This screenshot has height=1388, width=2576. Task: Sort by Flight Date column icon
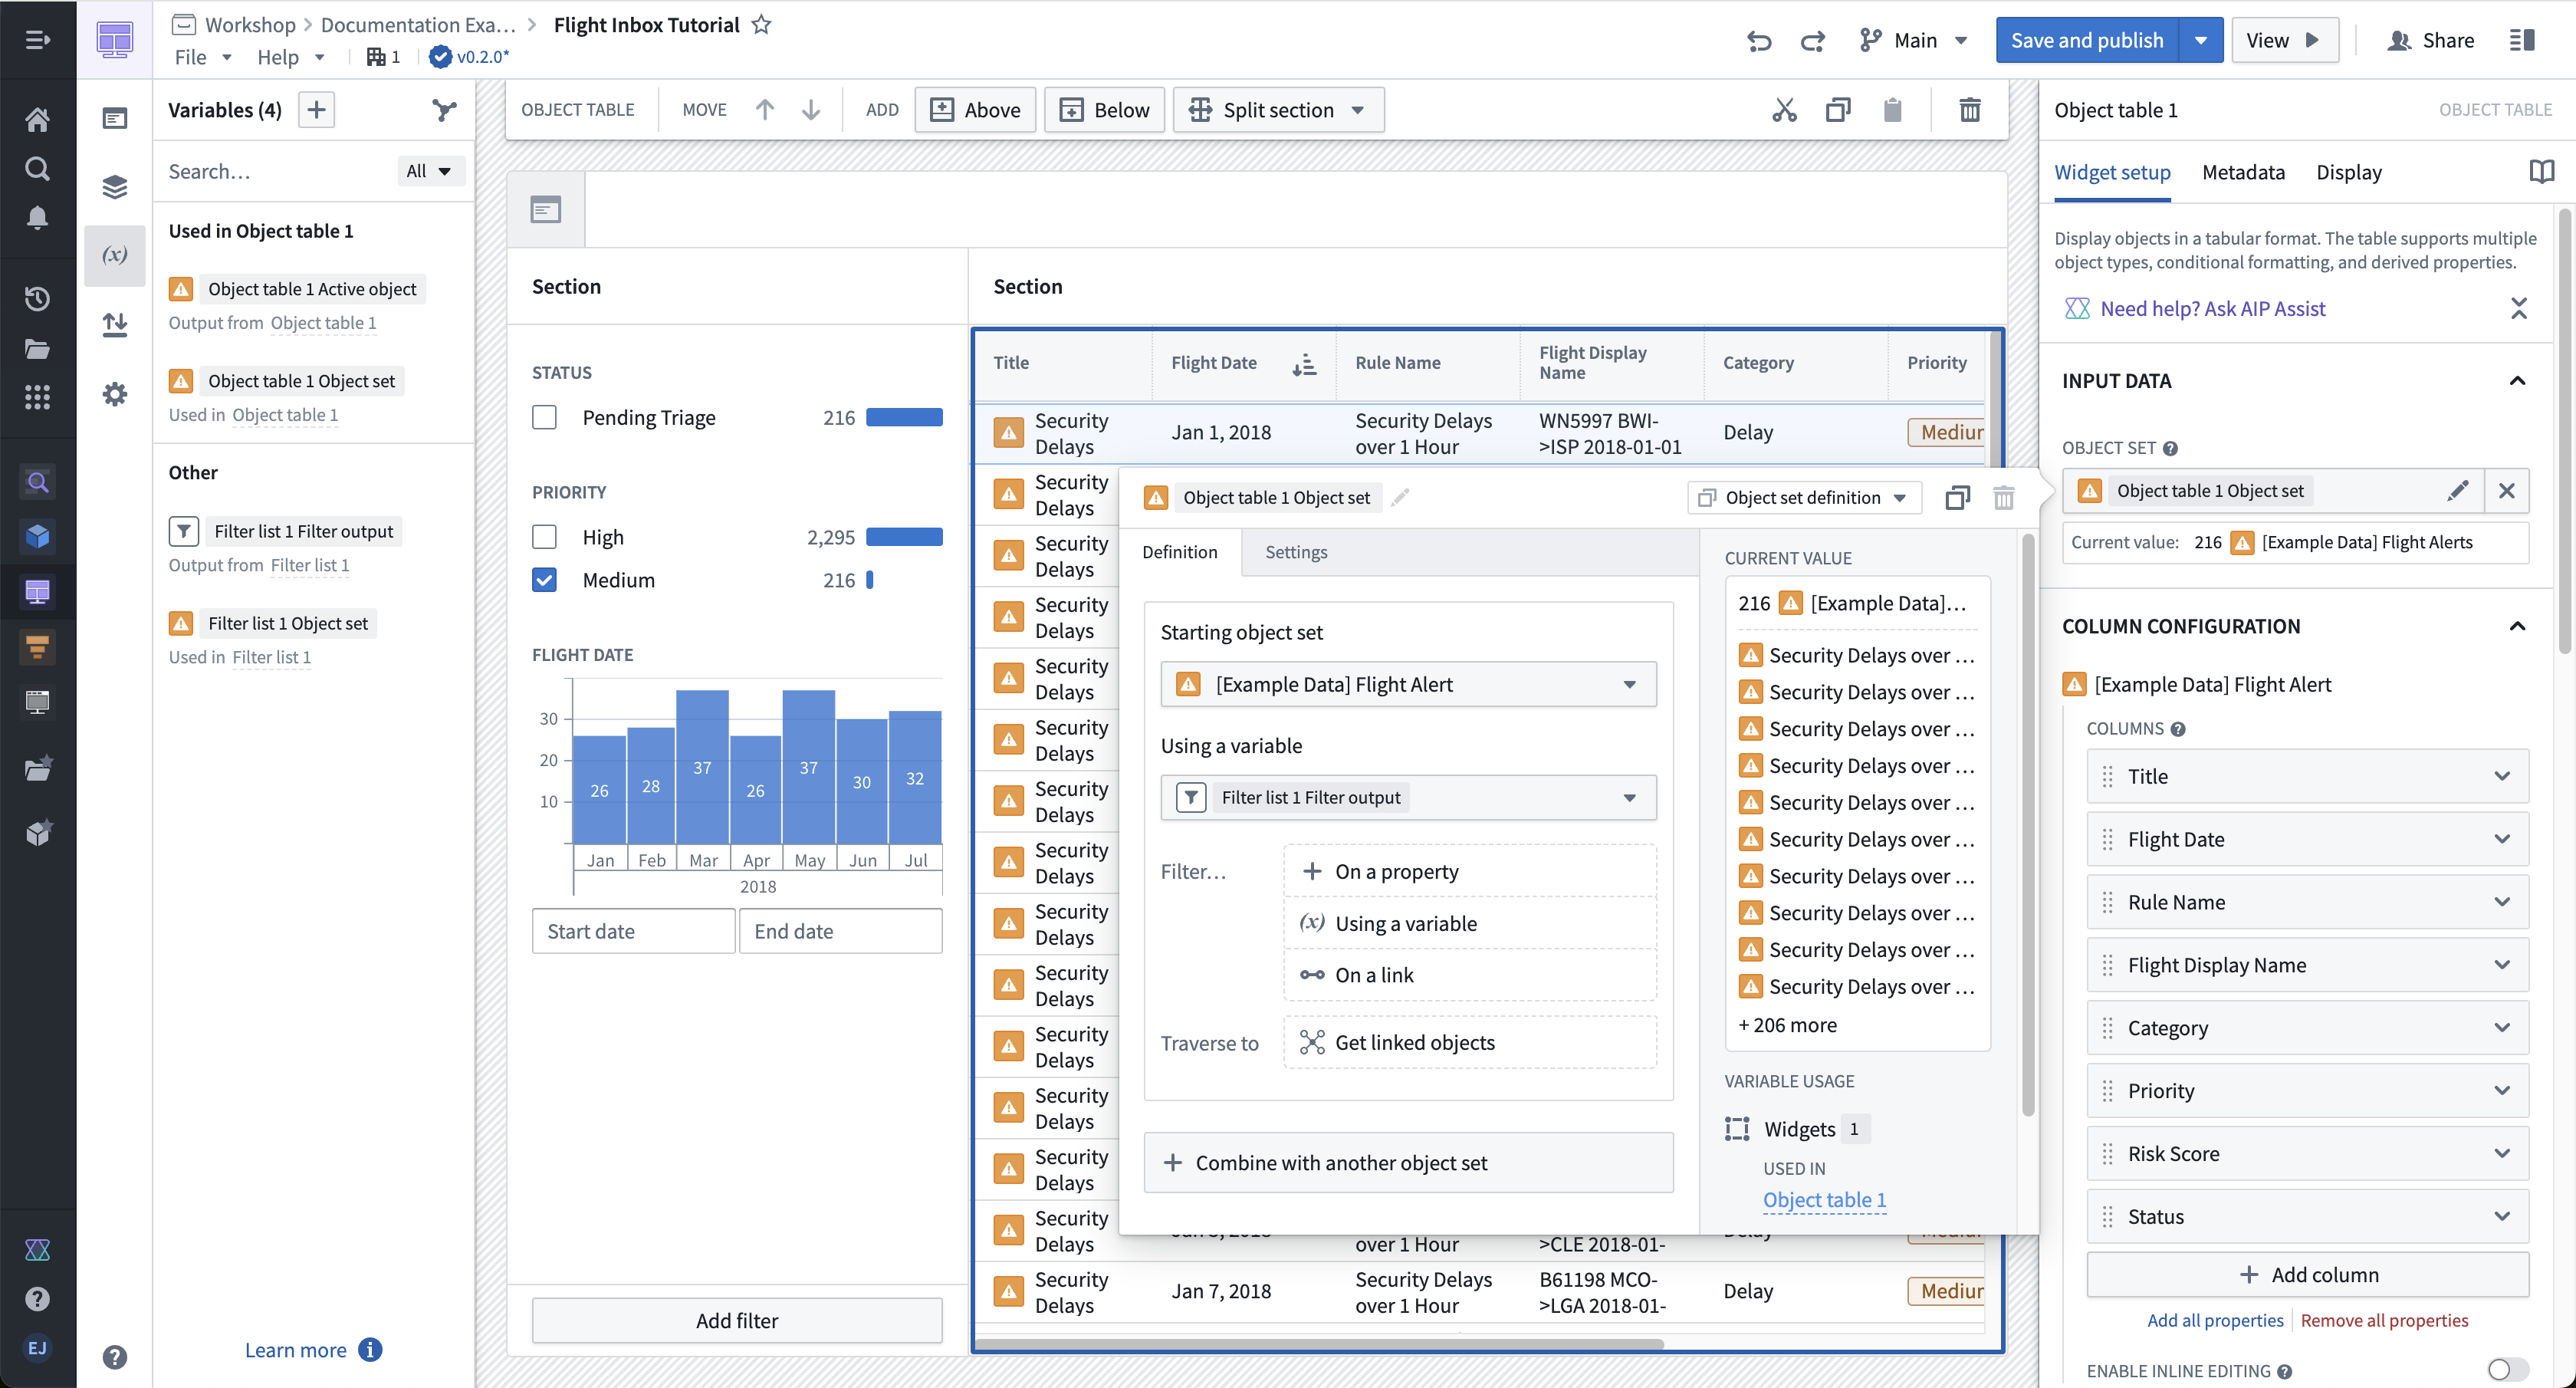click(1304, 364)
